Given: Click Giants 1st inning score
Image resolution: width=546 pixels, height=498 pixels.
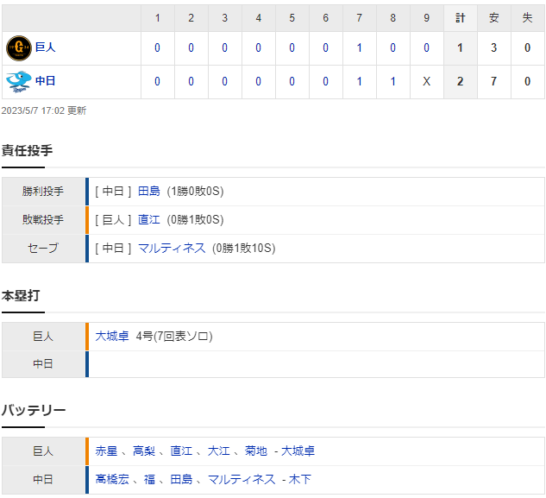Looking at the screenshot, I should click(157, 47).
